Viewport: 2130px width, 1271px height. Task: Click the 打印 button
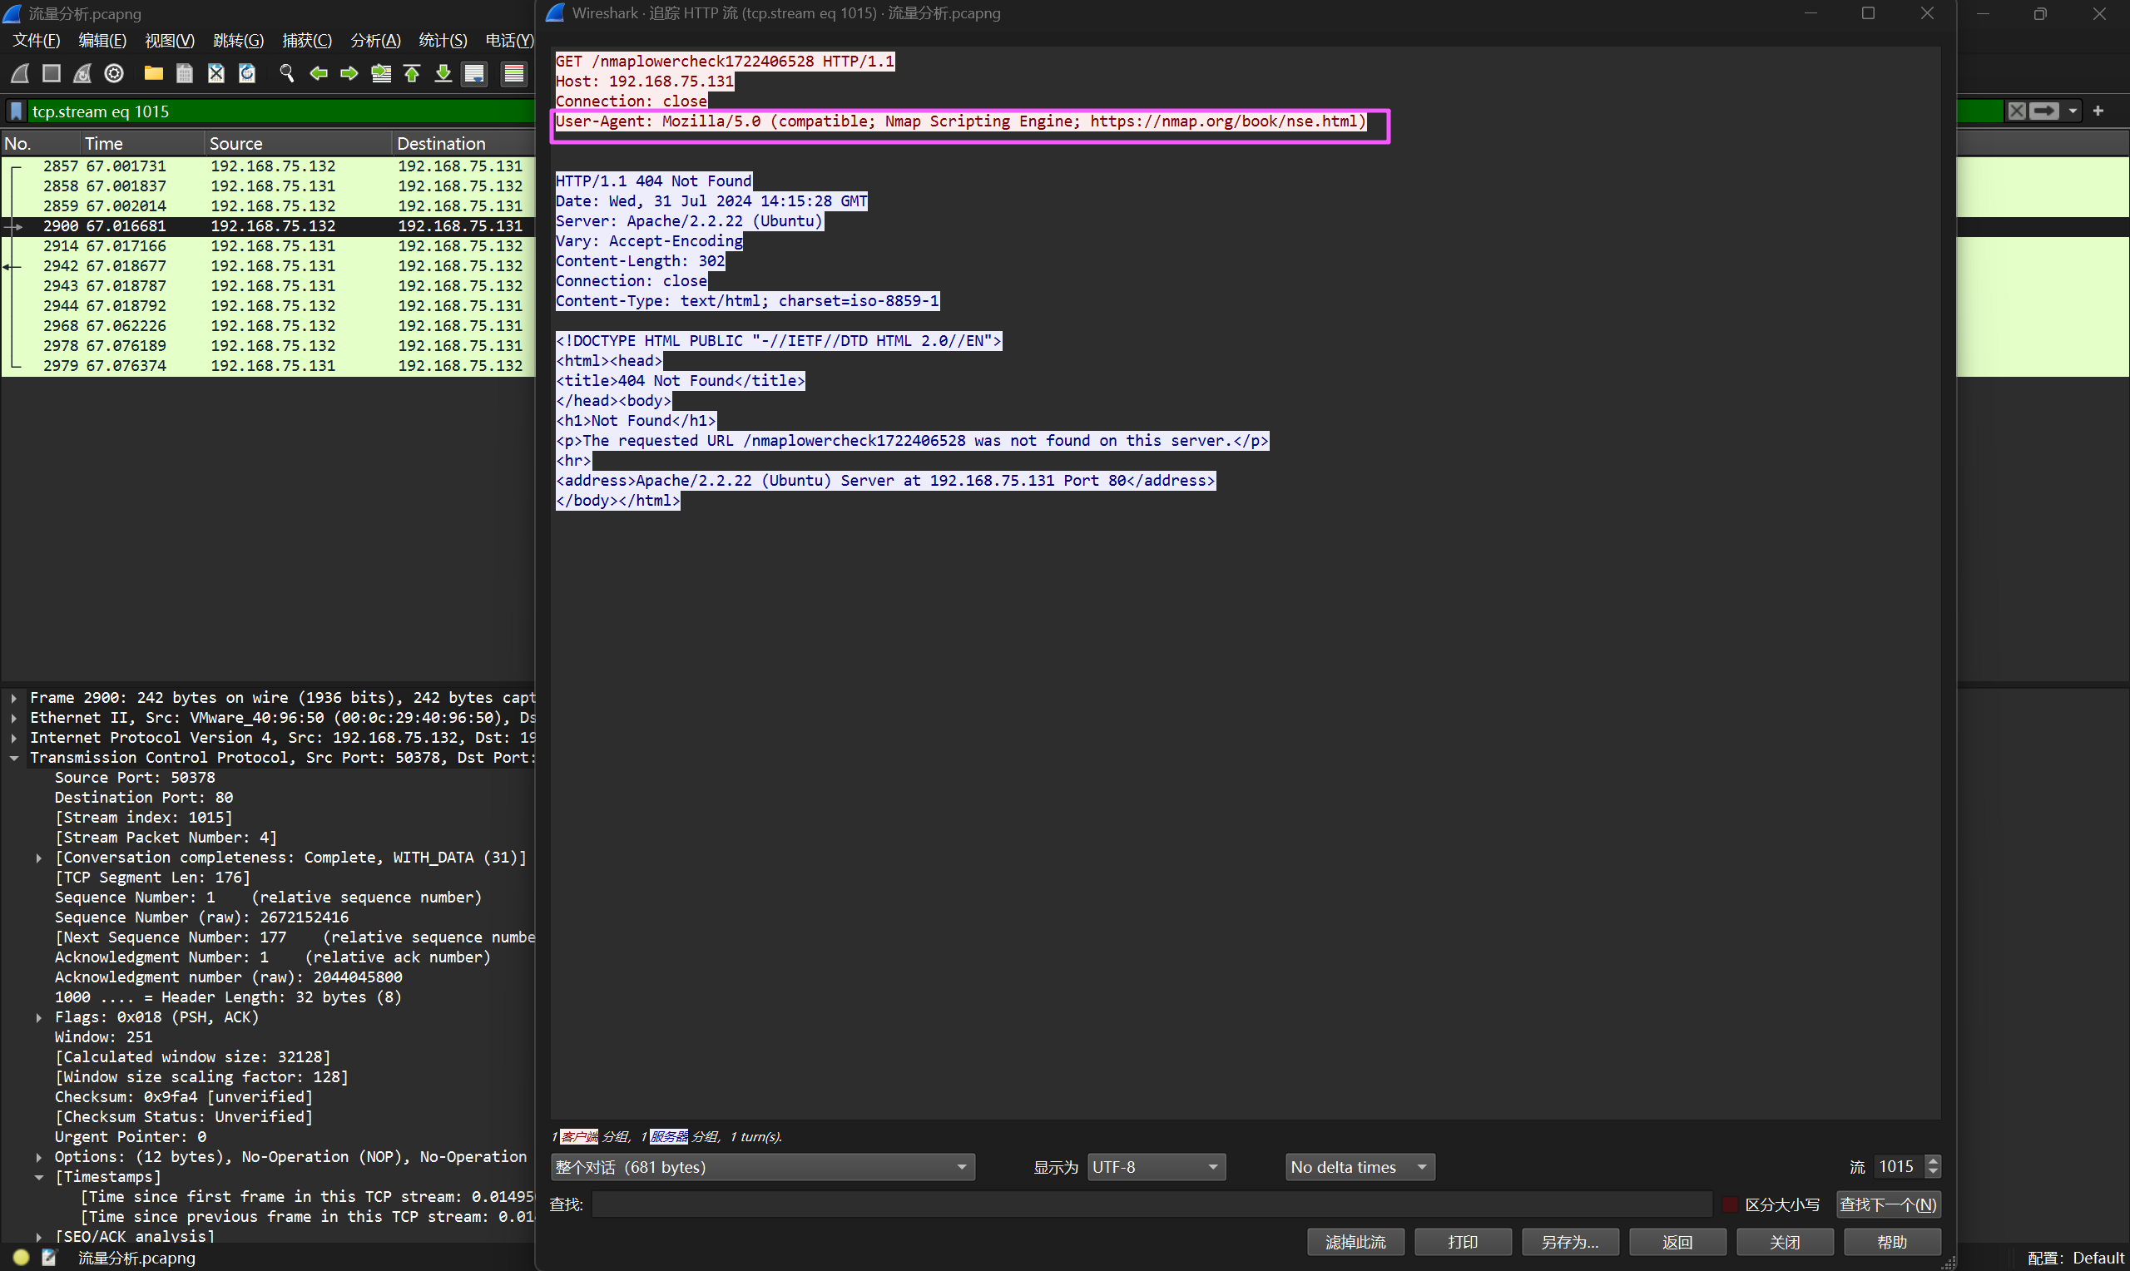click(1462, 1242)
